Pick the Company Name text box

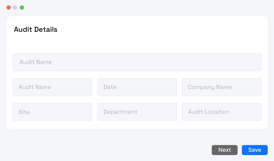tap(222, 87)
